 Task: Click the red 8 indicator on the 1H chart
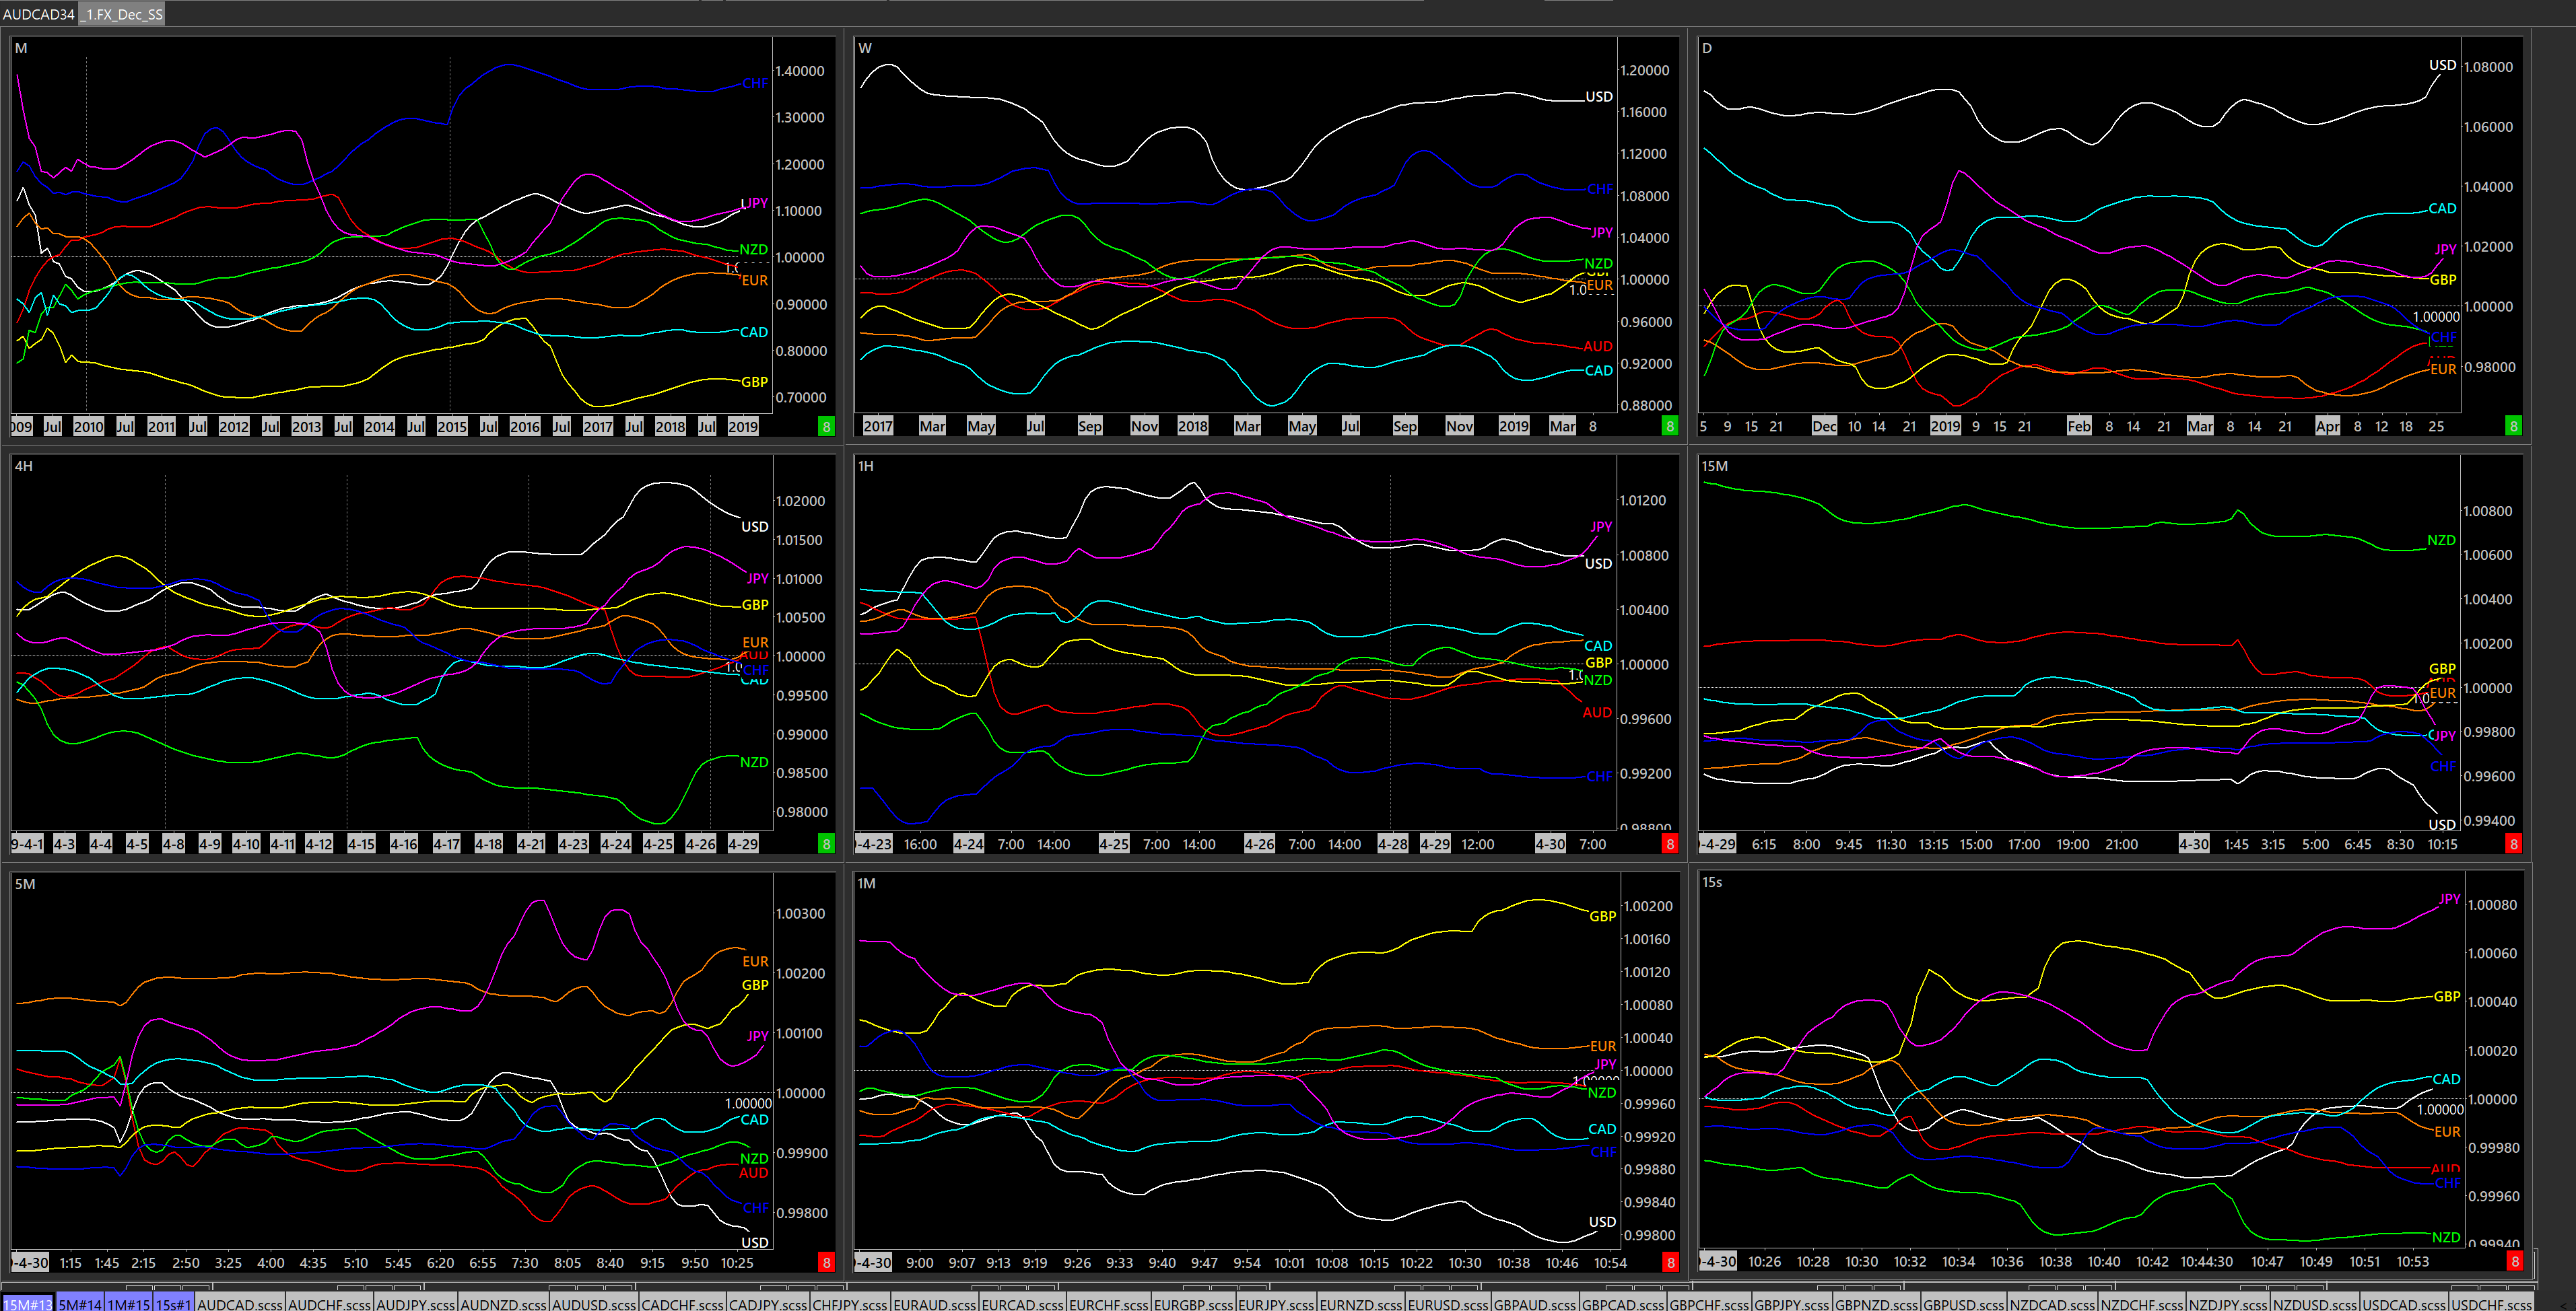(1669, 845)
